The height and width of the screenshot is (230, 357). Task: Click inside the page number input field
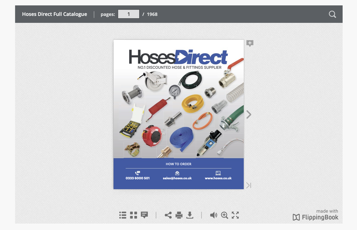(128, 14)
